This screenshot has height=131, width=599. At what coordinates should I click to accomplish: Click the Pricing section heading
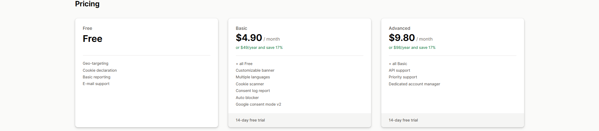(87, 4)
